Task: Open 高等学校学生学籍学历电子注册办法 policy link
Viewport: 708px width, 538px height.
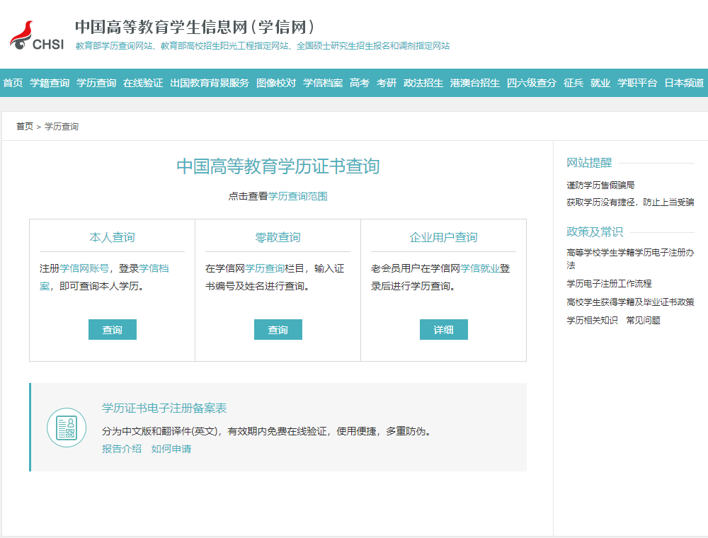Action: (630, 258)
